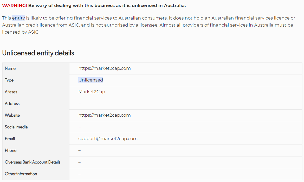Click the Email row label
This screenshot has width=304, height=182.
click(x=10, y=139)
